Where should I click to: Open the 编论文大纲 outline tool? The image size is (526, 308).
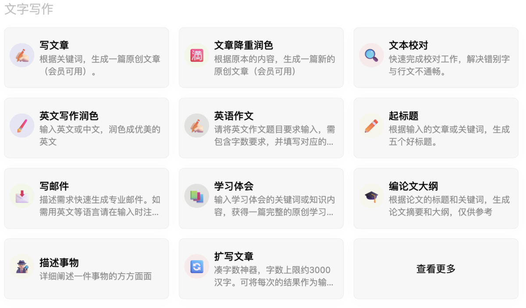(x=435, y=198)
